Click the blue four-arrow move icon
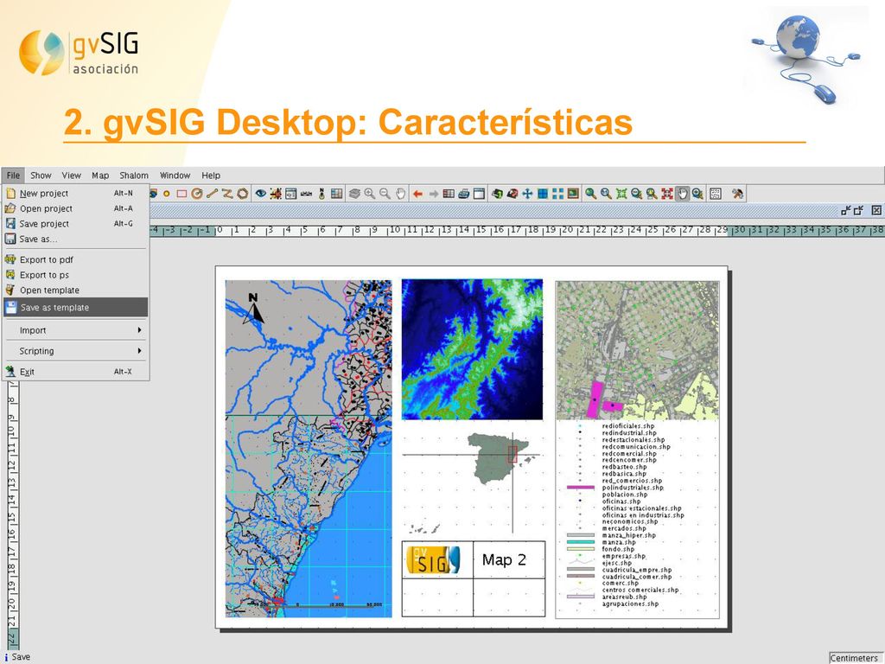 point(527,194)
